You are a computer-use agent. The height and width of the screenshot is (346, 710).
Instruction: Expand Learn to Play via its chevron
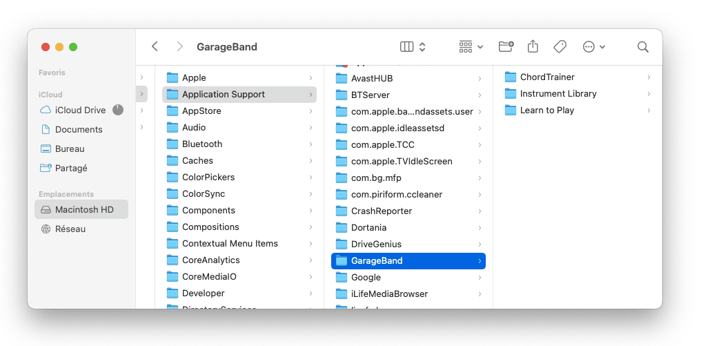[649, 110]
